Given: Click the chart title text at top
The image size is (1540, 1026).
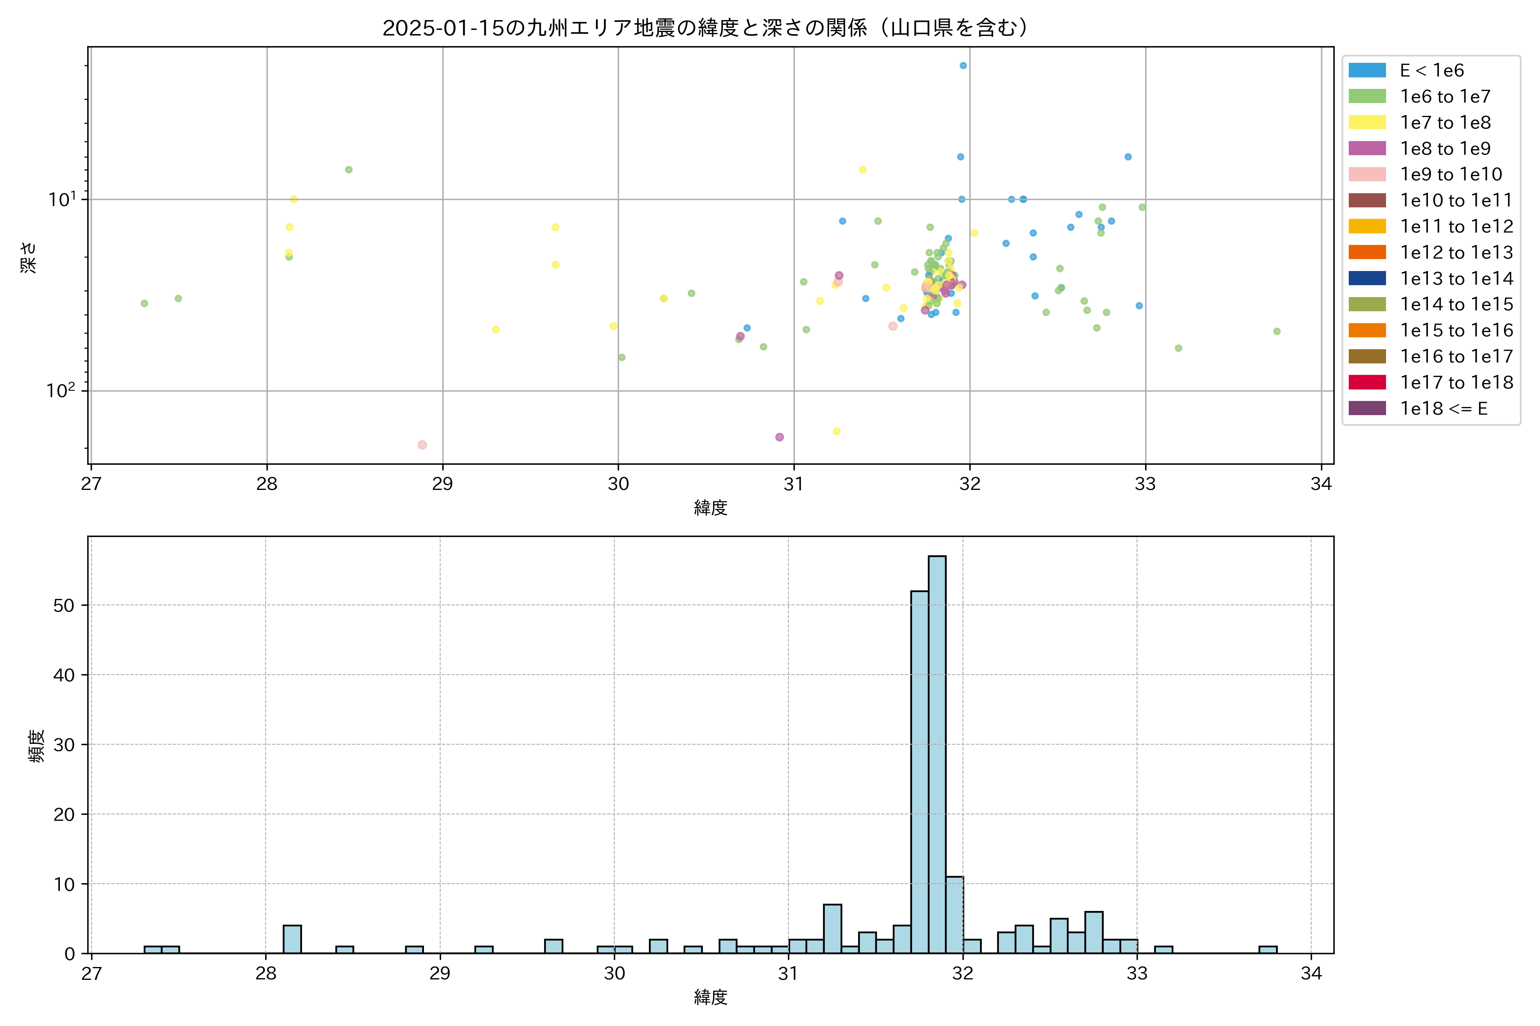Looking at the screenshot, I should pos(707,27).
